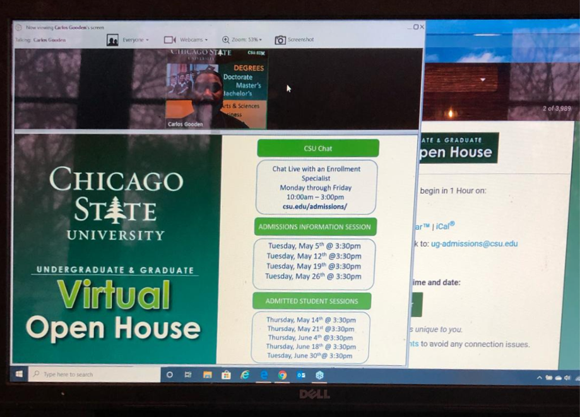This screenshot has height=417, width=580.
Task: Launch File Explorer from the taskbar
Action: (208, 375)
